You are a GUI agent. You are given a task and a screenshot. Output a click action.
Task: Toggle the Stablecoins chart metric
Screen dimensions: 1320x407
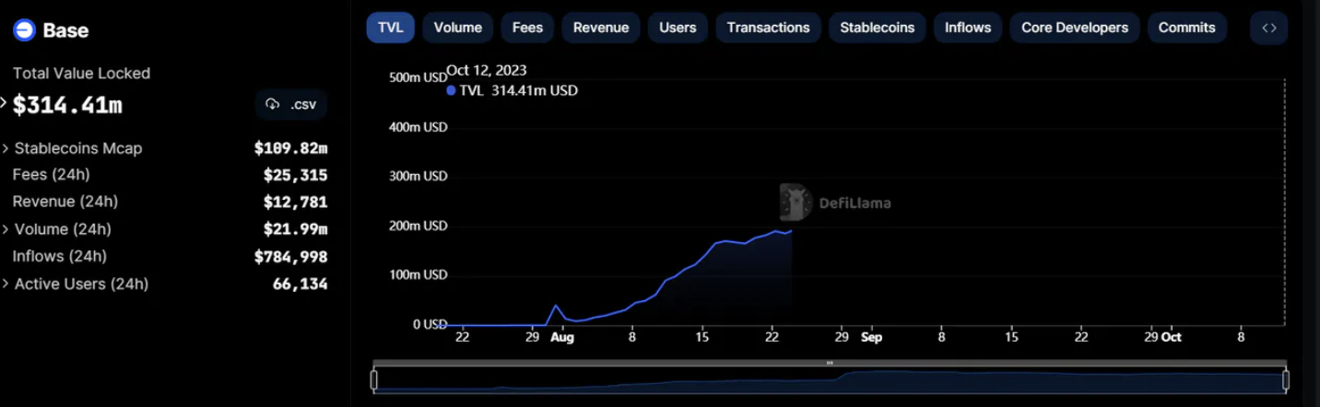878,28
